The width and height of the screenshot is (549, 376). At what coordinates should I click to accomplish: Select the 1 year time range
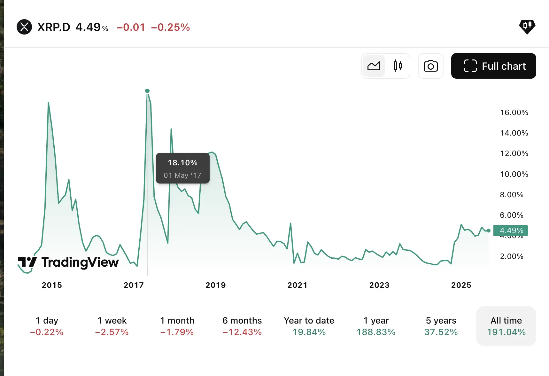[x=376, y=326]
